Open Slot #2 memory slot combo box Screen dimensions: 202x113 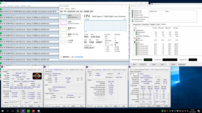135,74
